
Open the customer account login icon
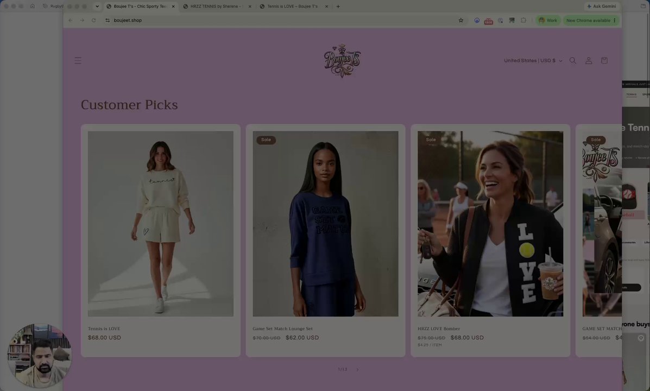(x=588, y=60)
